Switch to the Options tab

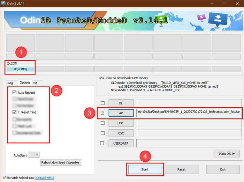(x=25, y=82)
